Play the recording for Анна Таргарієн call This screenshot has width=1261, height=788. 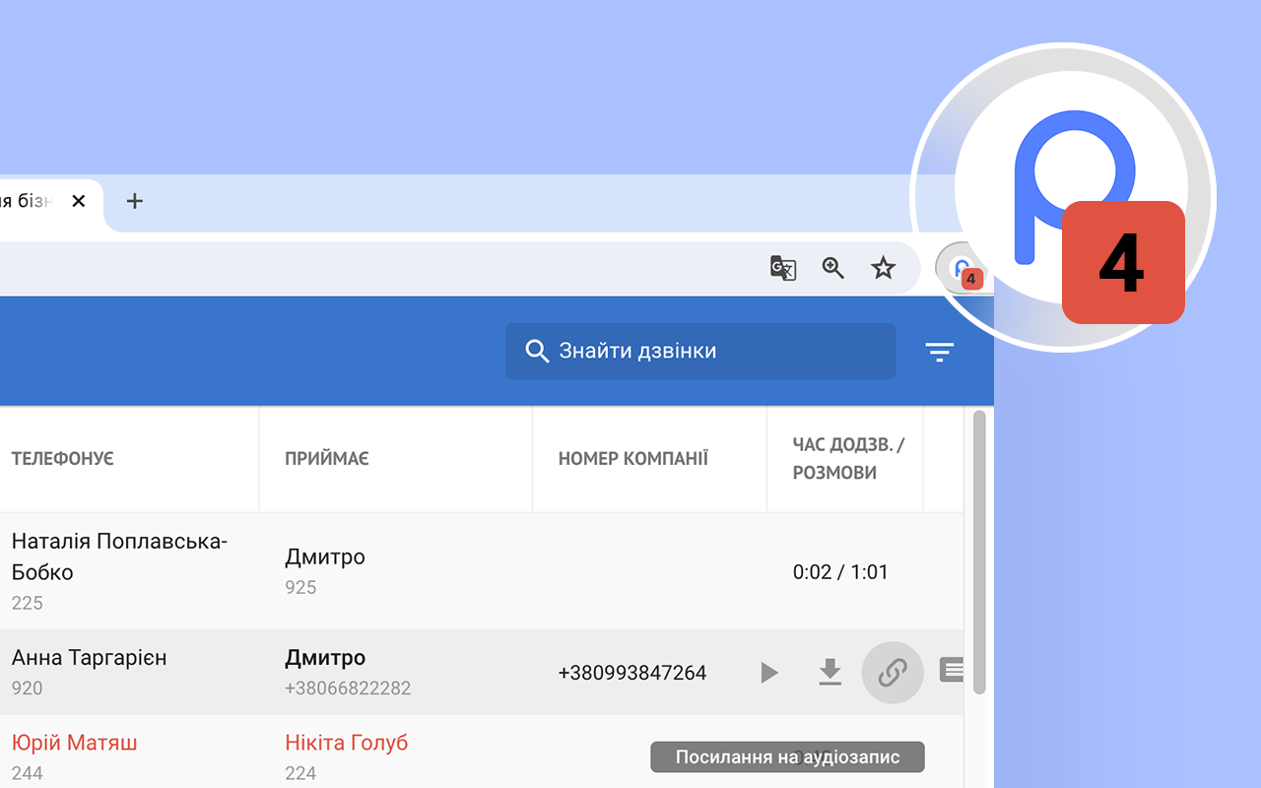(x=769, y=673)
